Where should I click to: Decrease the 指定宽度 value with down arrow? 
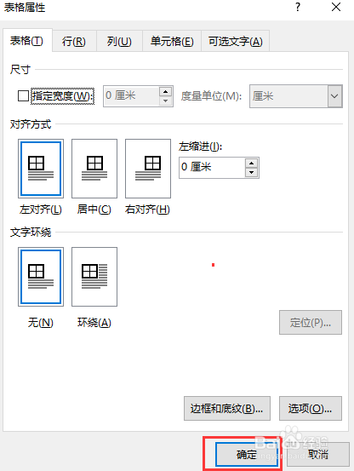click(166, 101)
